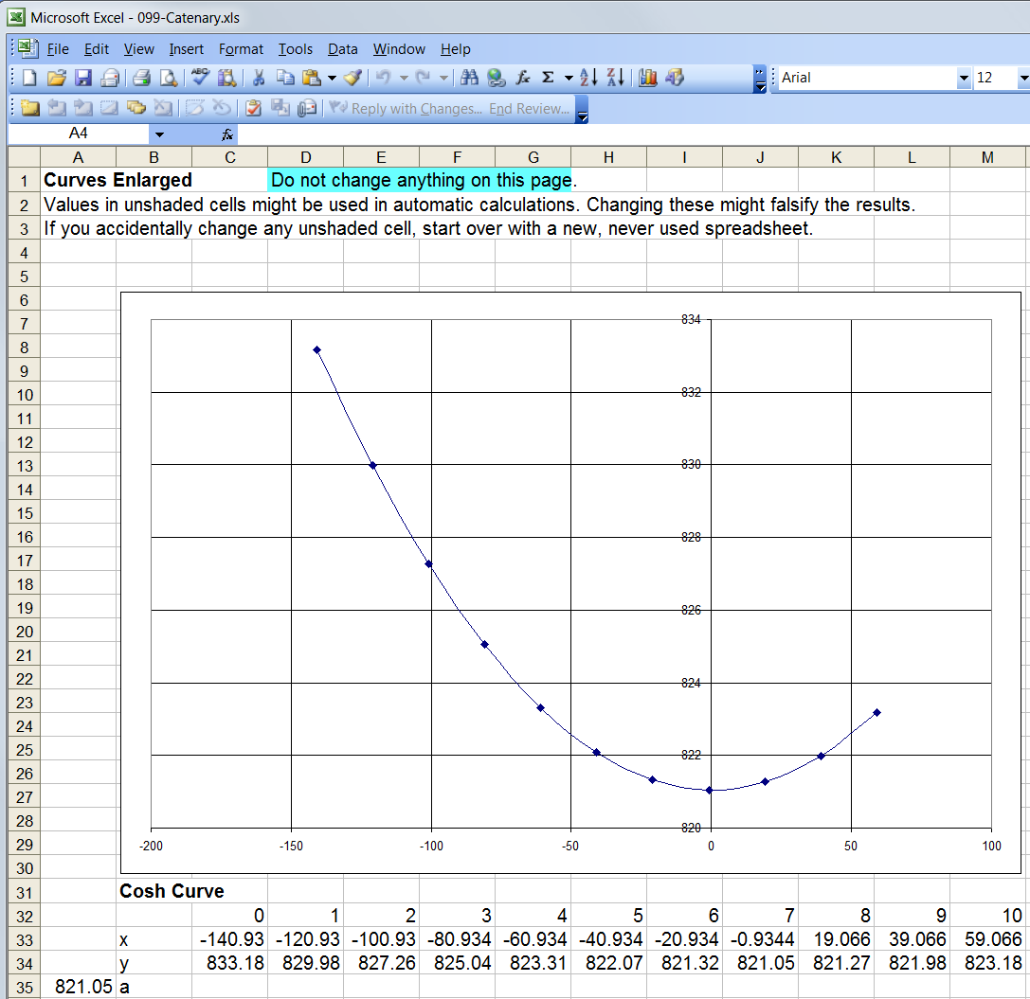The width and height of the screenshot is (1030, 999).
Task: Launch the Chart Wizard icon
Action: point(648,79)
